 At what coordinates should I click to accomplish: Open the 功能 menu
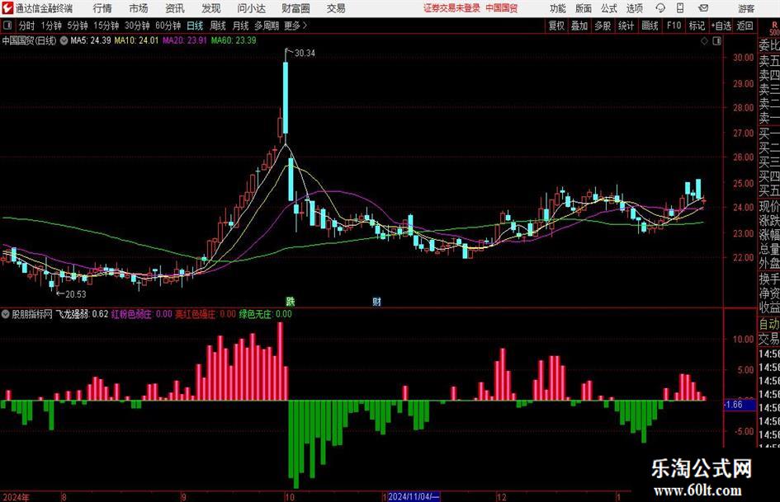tap(558, 8)
